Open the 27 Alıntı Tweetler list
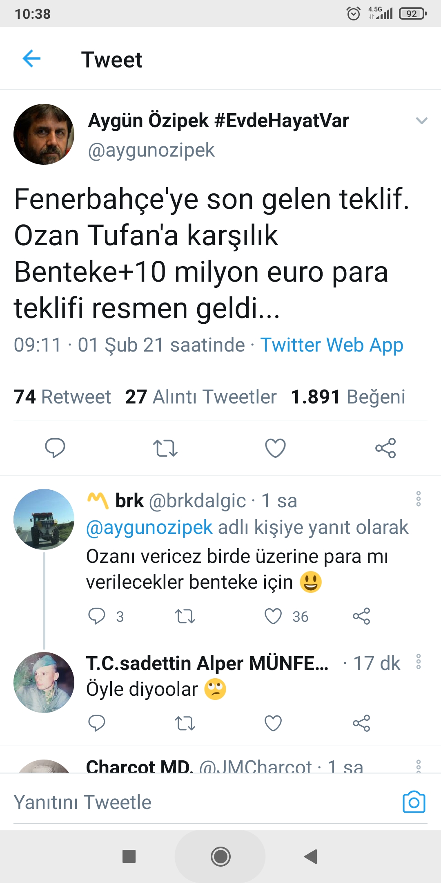The image size is (441, 883). pos(200,397)
